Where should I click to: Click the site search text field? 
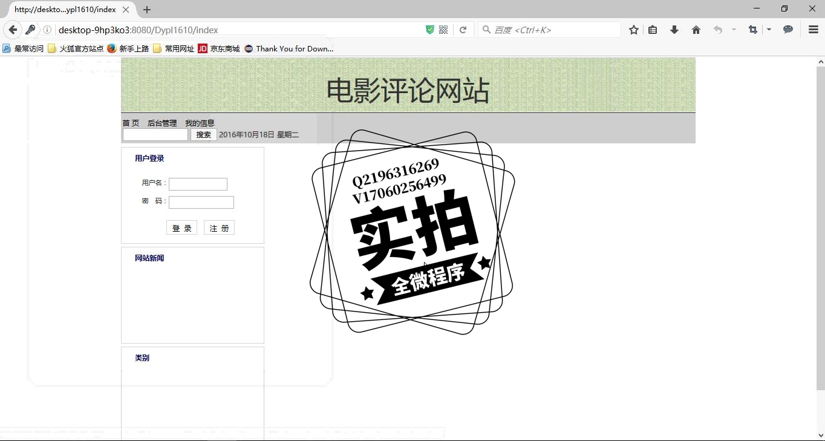[155, 134]
